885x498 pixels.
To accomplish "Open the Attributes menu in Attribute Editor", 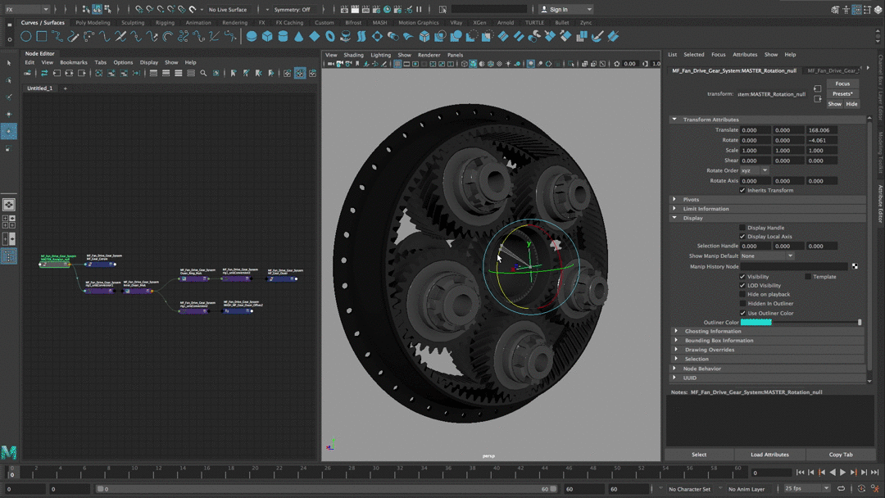I will (x=745, y=55).
